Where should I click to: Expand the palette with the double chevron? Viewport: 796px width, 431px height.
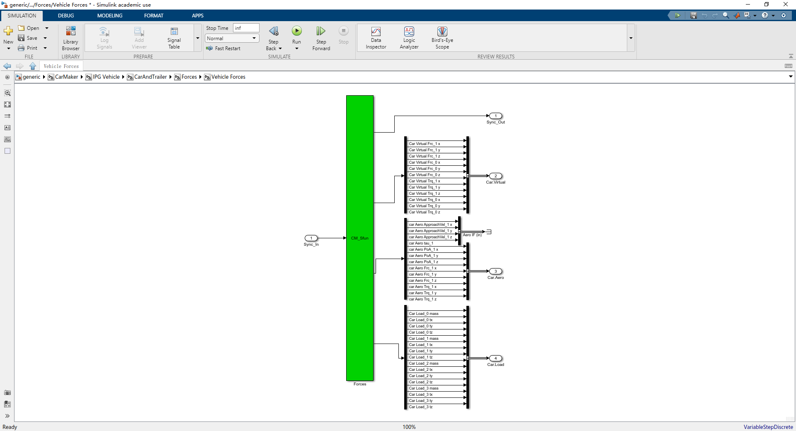point(7,416)
